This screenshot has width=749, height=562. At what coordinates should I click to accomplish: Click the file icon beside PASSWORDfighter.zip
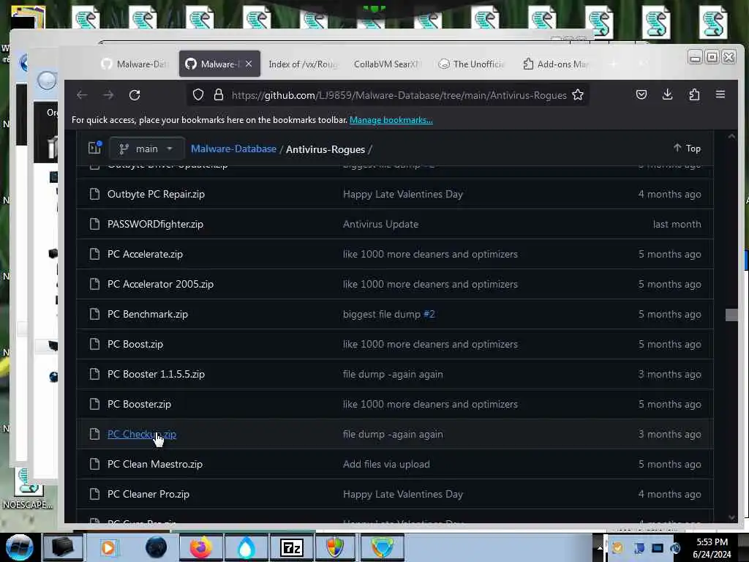(x=94, y=224)
